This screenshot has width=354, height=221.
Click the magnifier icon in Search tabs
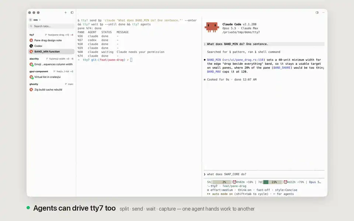tap(31, 26)
